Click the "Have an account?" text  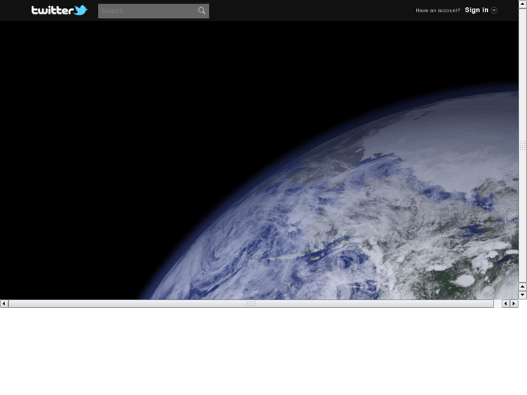(438, 10)
